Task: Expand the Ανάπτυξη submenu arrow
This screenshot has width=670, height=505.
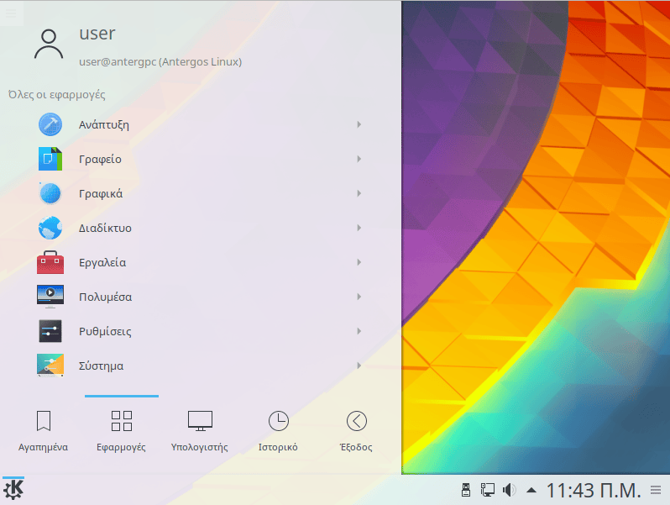Action: point(359,124)
